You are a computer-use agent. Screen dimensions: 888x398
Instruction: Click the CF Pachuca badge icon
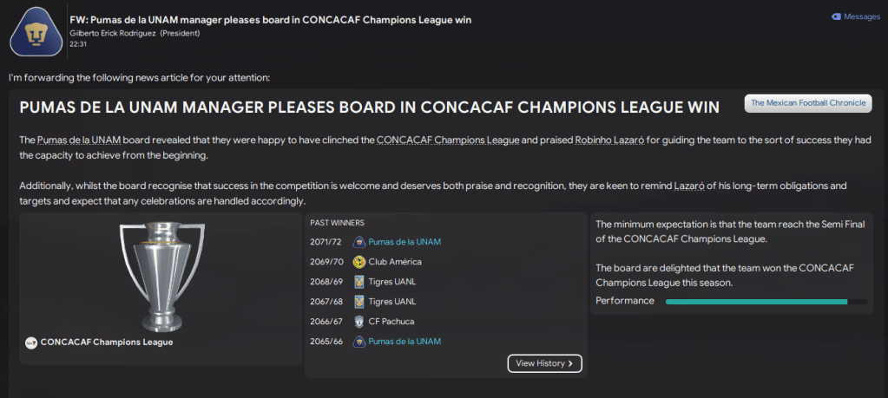coord(359,322)
